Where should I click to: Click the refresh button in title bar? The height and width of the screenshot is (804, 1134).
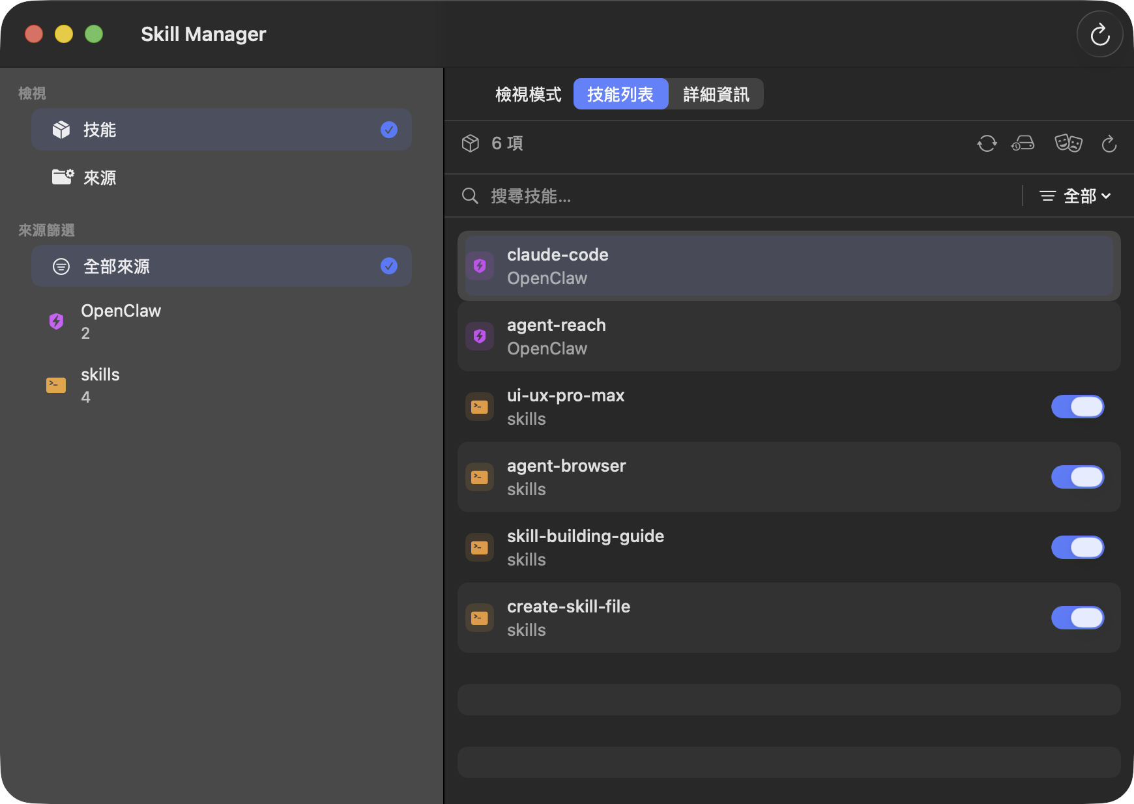coord(1099,35)
